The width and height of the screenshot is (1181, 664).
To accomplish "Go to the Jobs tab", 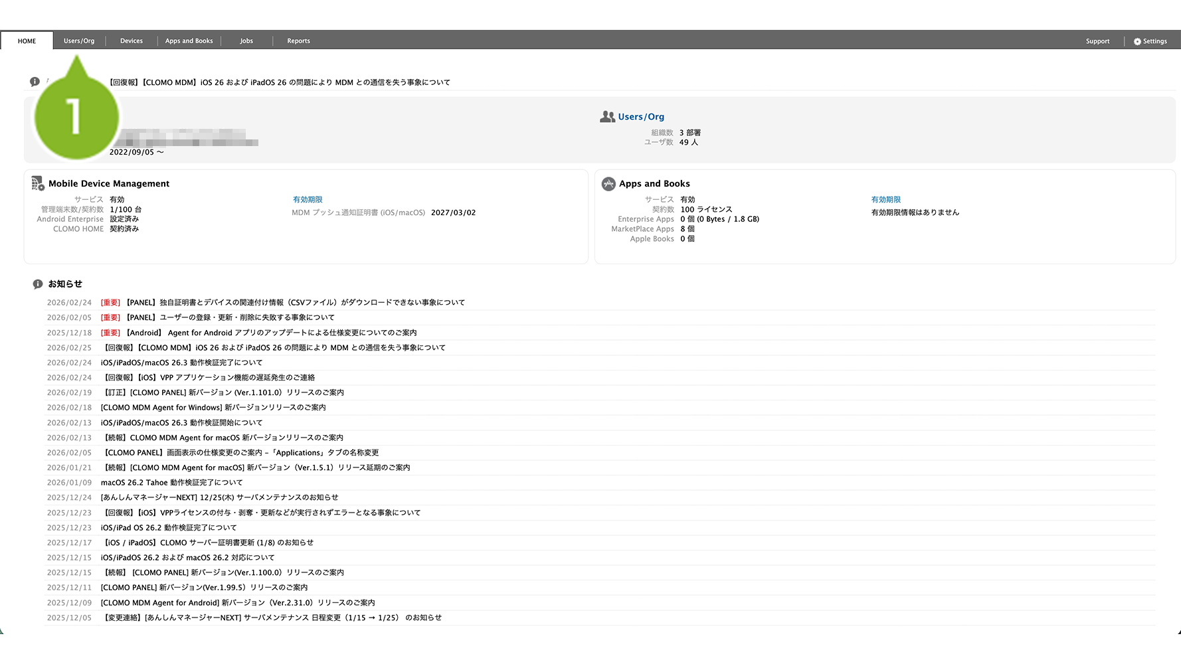I will click(x=246, y=41).
